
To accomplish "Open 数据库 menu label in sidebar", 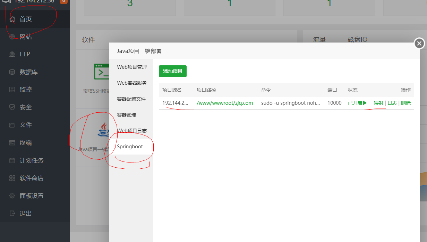I will [x=29, y=72].
